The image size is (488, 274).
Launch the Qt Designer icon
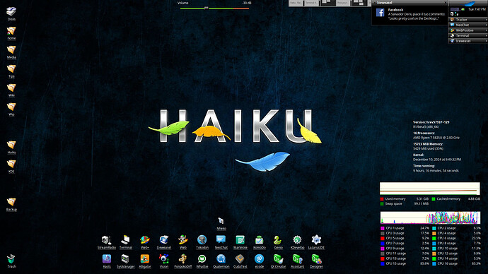(x=316, y=258)
